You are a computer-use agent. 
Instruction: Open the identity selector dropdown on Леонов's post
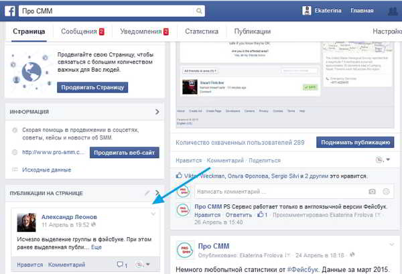pos(143,264)
